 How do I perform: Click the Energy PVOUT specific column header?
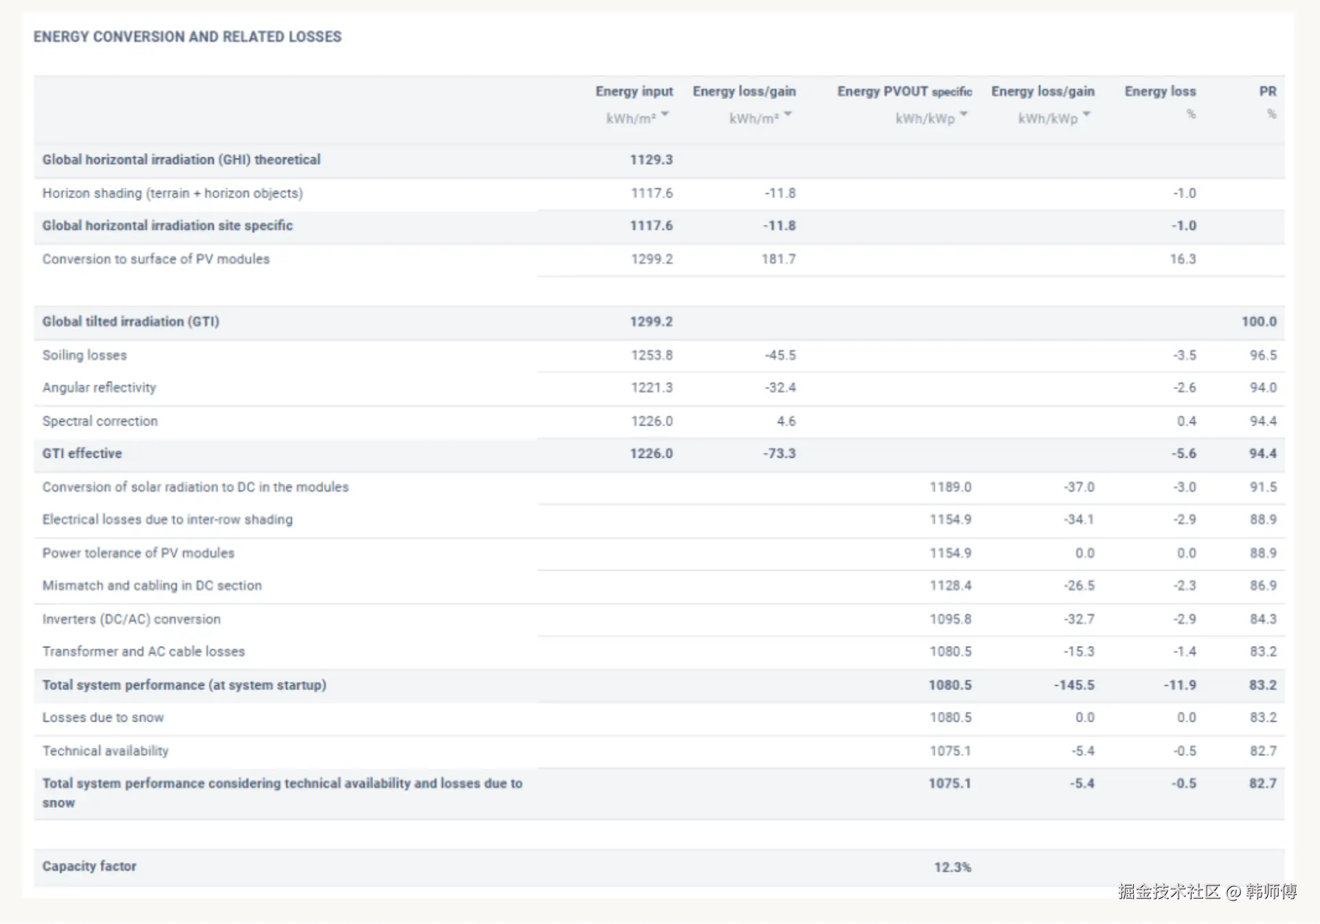[x=904, y=91]
